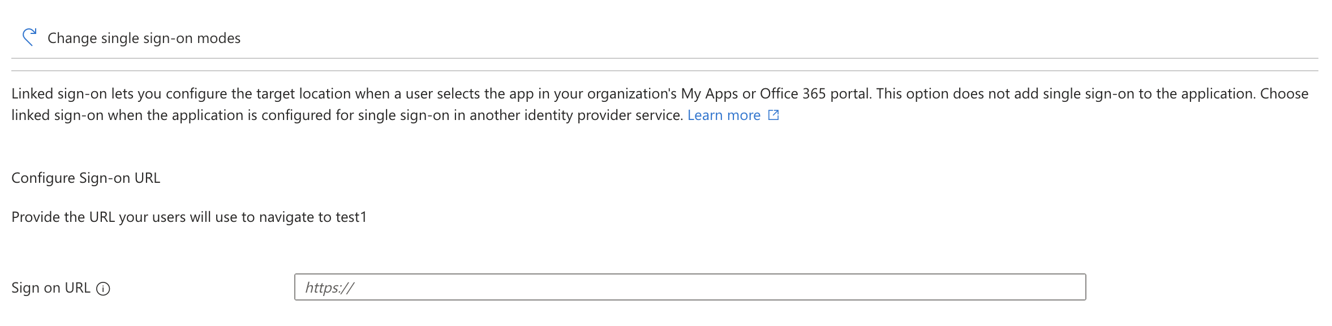Viewport: 1332px width, 326px height.
Task: Click 'identity provider service' in the description
Action: (x=603, y=115)
